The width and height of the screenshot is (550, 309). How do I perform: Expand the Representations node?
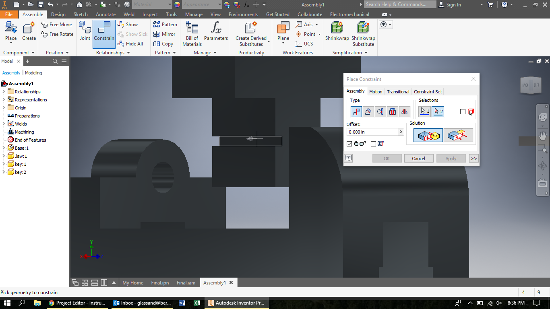tap(4, 100)
